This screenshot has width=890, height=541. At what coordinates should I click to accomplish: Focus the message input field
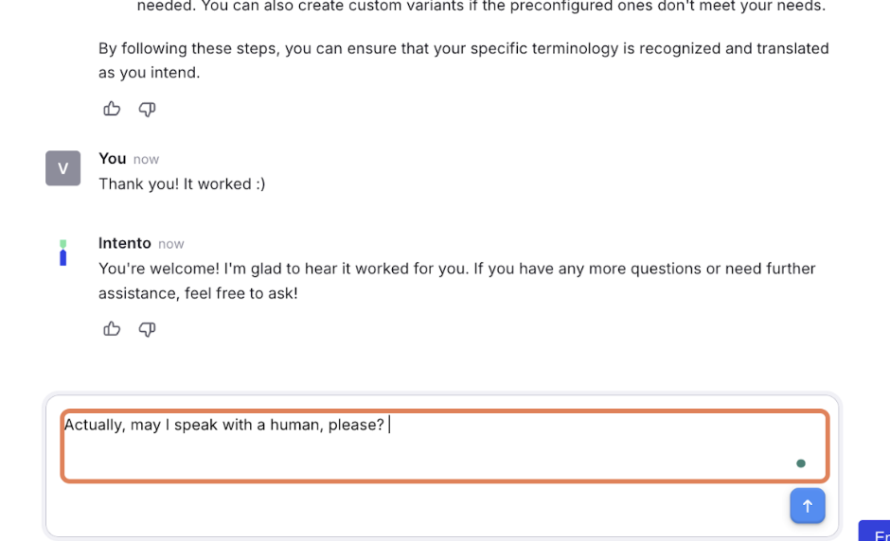[x=445, y=446]
